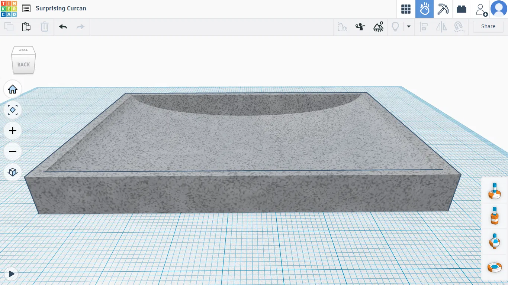
Task: Go to Home view
Action: click(x=13, y=89)
